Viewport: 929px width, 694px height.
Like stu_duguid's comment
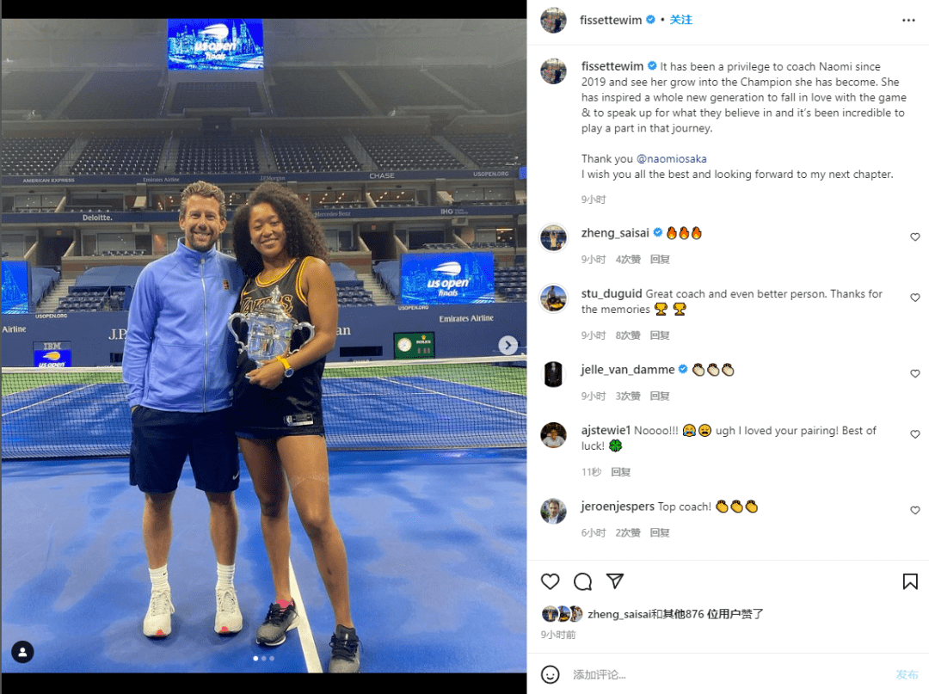(x=914, y=298)
